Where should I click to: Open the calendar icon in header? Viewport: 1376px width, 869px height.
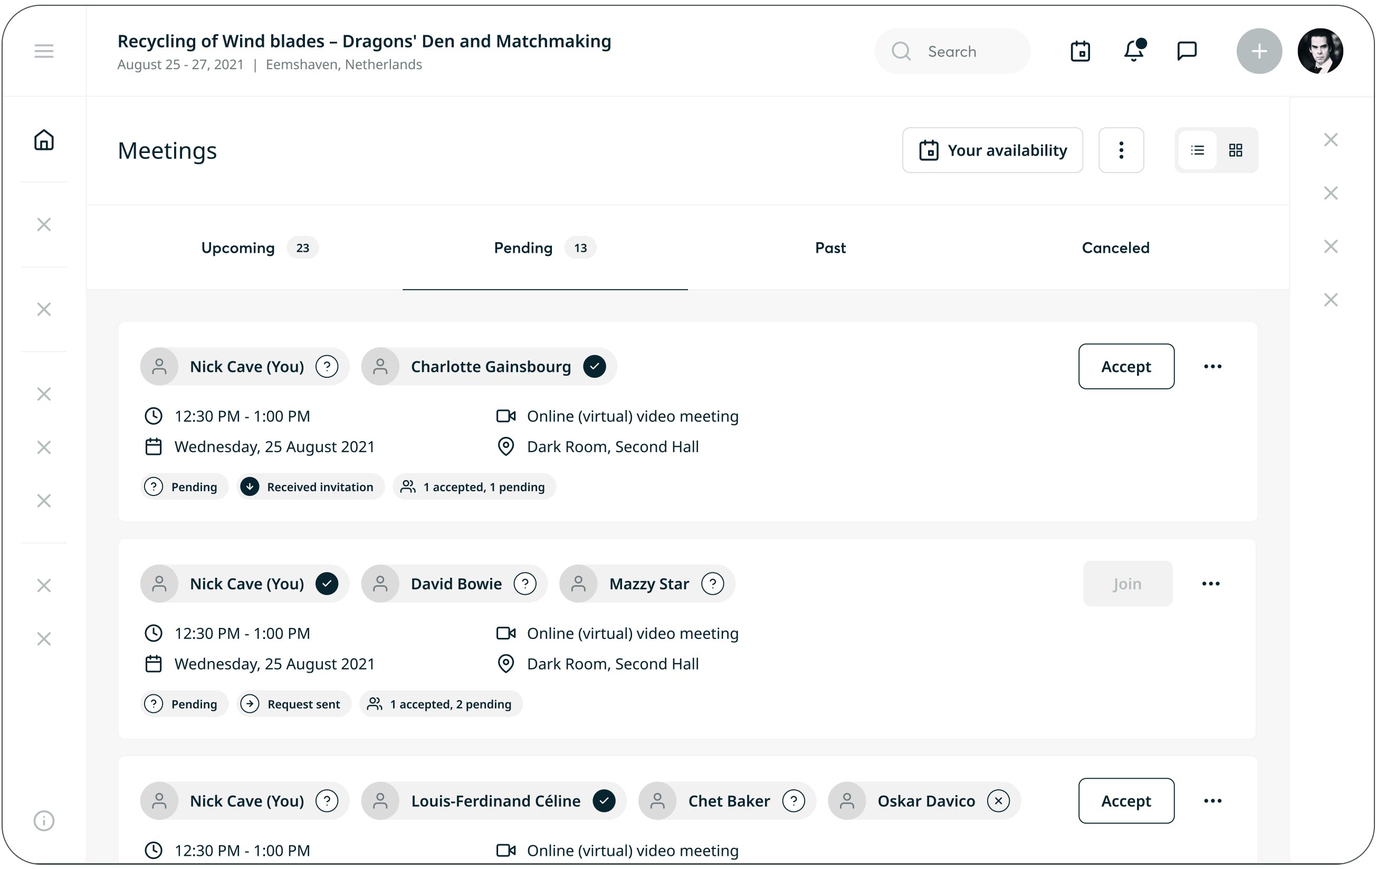coord(1080,51)
